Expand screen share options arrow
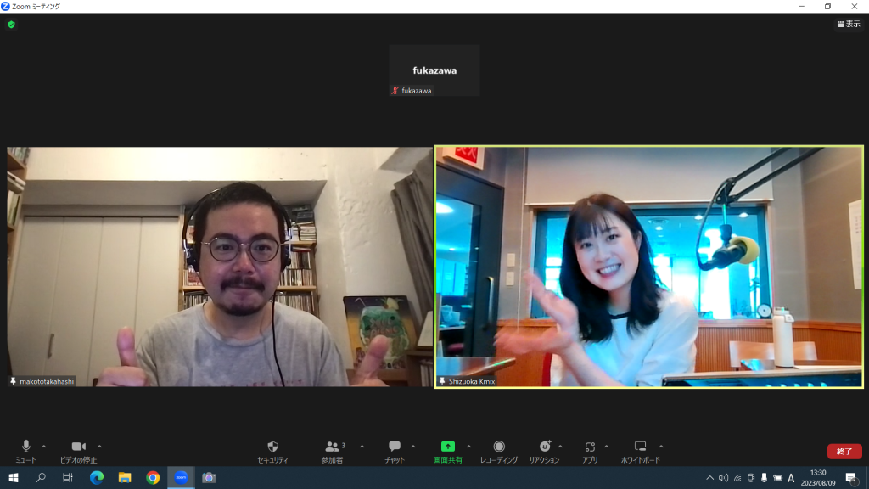 pyautogui.click(x=468, y=446)
